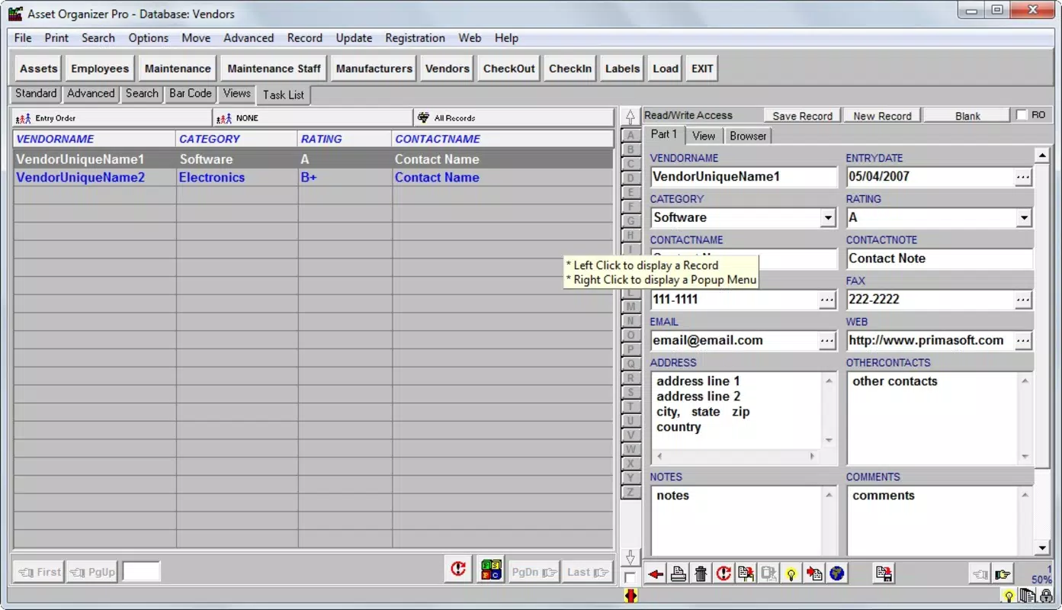Screen dimensions: 1062x610
Task: Open the File menu
Action: 23,38
